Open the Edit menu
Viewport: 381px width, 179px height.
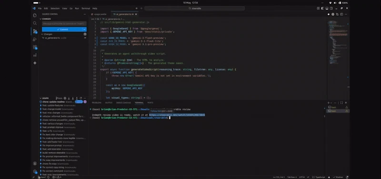click(46, 8)
